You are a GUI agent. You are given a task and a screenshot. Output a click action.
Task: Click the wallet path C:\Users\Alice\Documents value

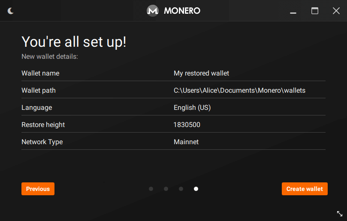click(x=239, y=91)
